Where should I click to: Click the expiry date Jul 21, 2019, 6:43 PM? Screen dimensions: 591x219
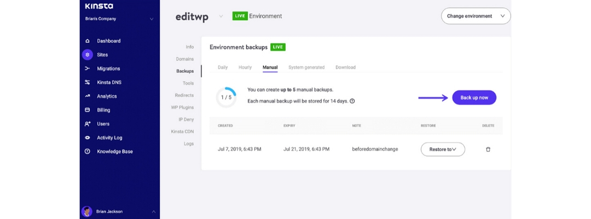click(x=306, y=149)
